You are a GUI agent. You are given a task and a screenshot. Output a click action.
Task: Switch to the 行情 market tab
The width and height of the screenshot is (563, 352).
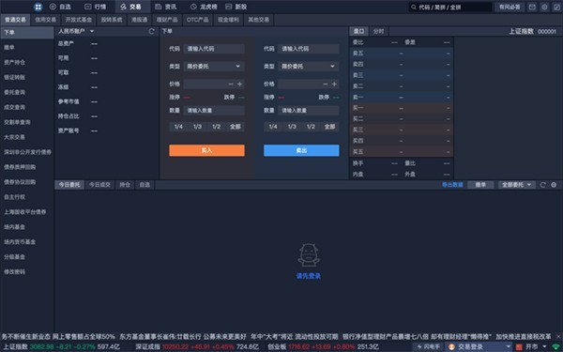[95, 7]
